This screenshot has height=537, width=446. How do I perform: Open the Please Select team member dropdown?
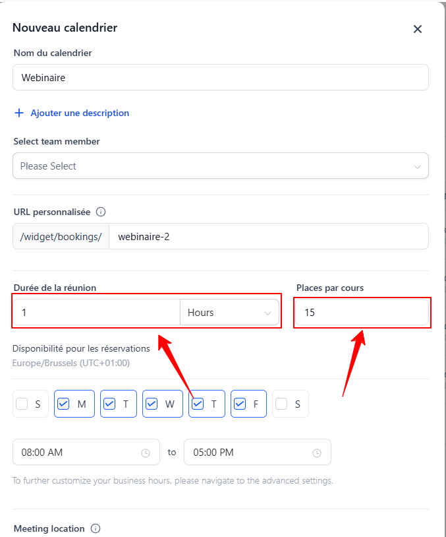tap(221, 166)
